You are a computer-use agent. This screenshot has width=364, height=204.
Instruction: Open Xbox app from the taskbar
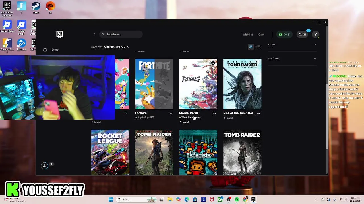220,199
